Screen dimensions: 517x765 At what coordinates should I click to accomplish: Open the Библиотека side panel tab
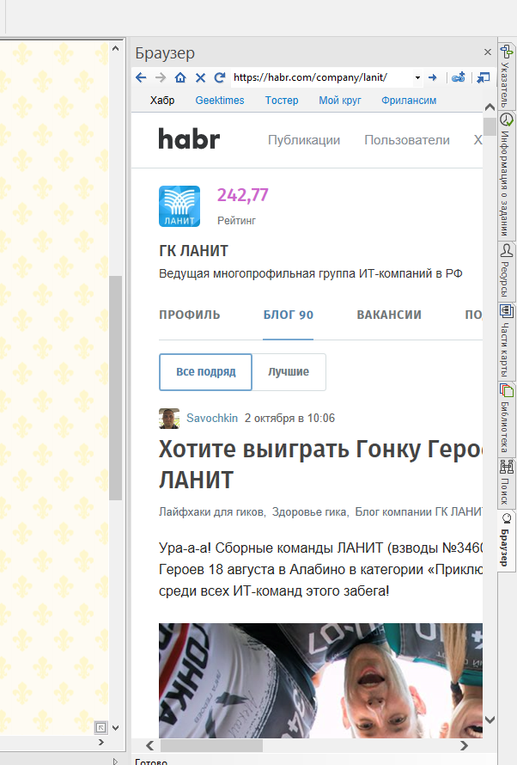coord(507,418)
